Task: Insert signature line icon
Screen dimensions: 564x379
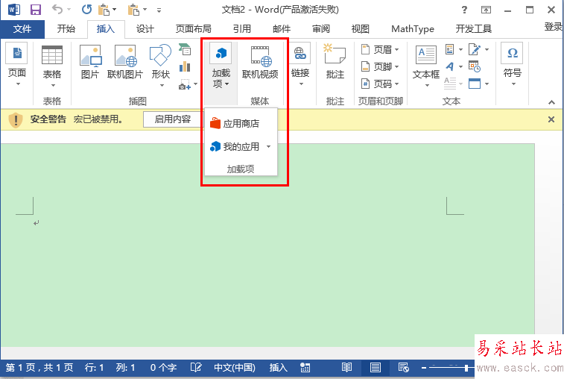Action: pyautogui.click(x=474, y=49)
